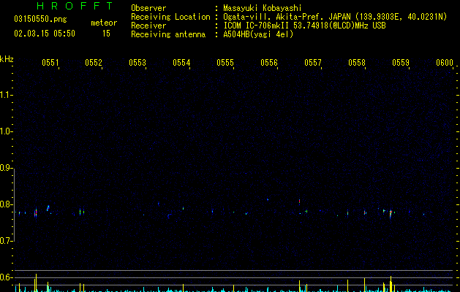Viewport: 460px width, 292px height.
Task: Click the 0600 time marker
Action: coord(445,63)
